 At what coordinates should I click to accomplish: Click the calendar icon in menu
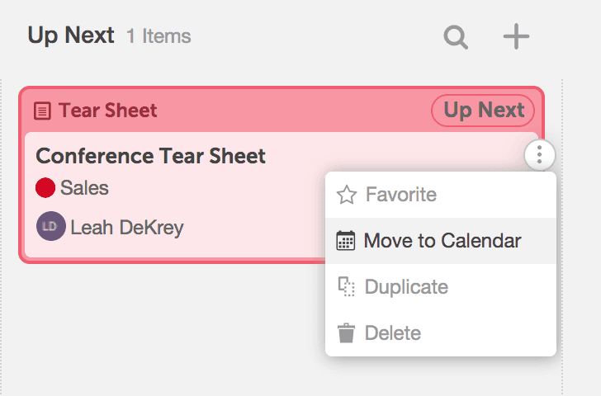click(347, 242)
